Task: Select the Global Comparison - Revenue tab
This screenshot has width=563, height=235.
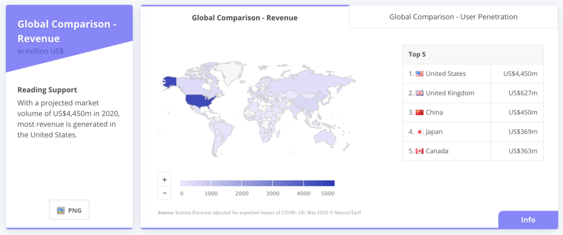Action: click(x=245, y=18)
